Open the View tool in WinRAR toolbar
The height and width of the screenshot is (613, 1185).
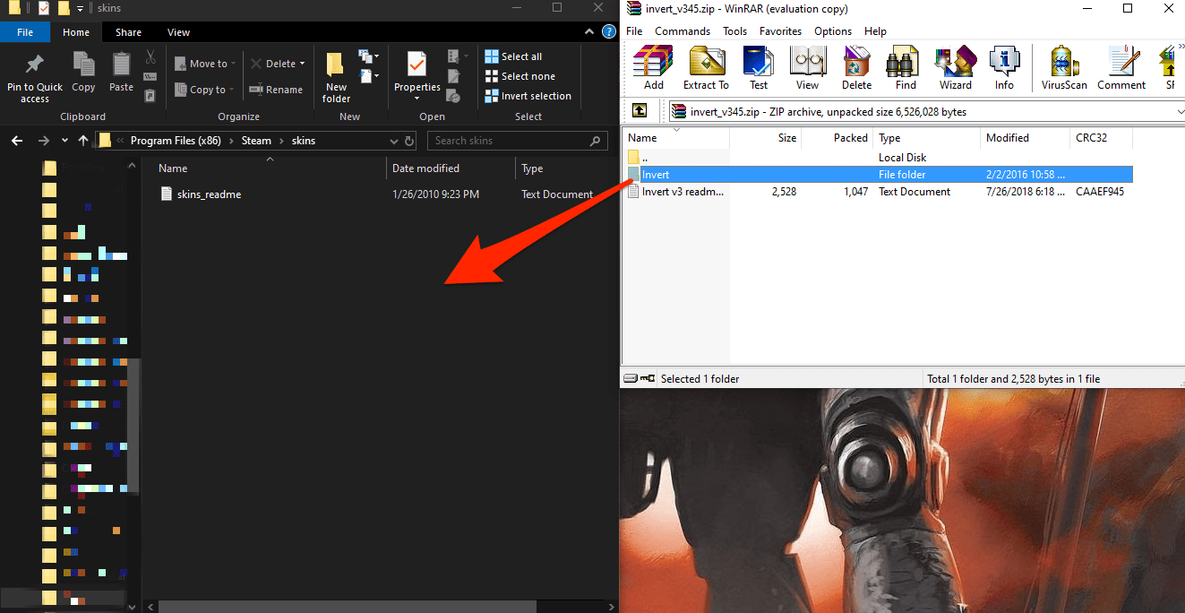click(x=807, y=68)
